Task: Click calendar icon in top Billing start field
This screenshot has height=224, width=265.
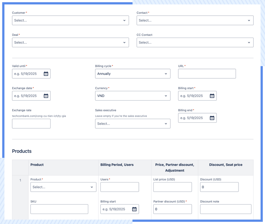Action: pos(212,96)
